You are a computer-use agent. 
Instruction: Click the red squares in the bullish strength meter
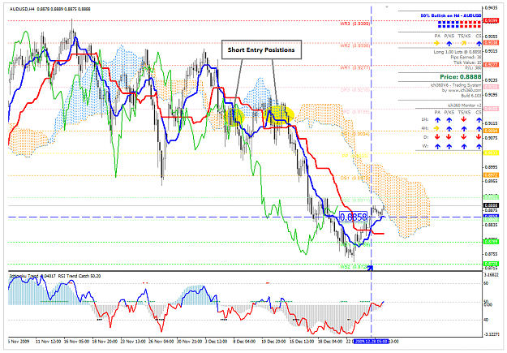[x=470, y=24]
